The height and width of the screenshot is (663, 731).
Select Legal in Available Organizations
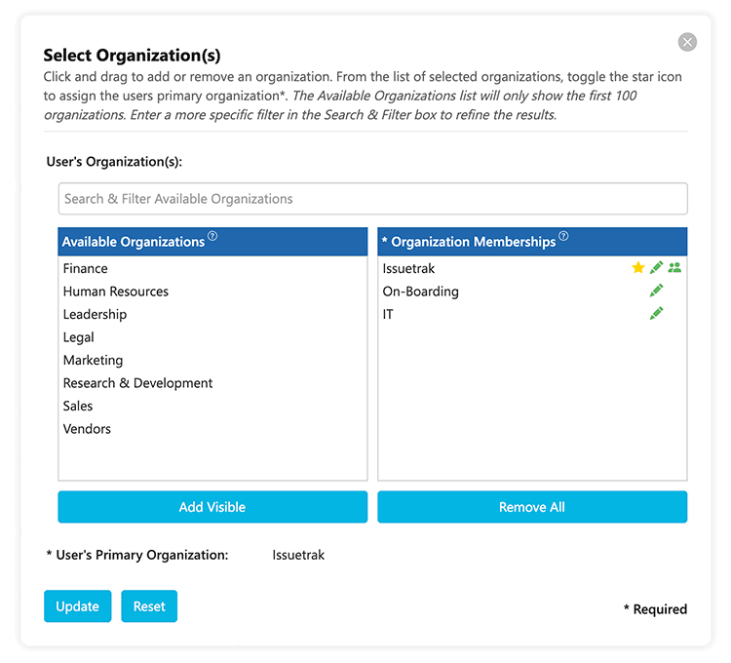[212, 337]
